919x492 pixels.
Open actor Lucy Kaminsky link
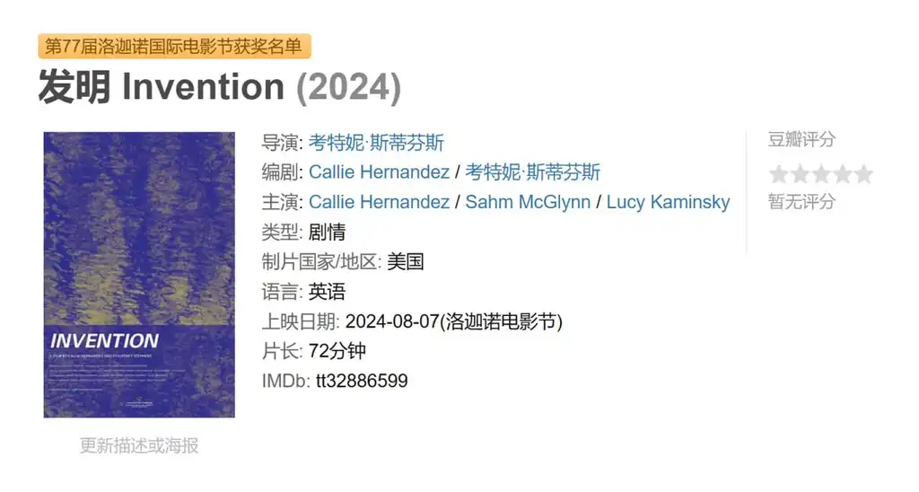(x=668, y=202)
